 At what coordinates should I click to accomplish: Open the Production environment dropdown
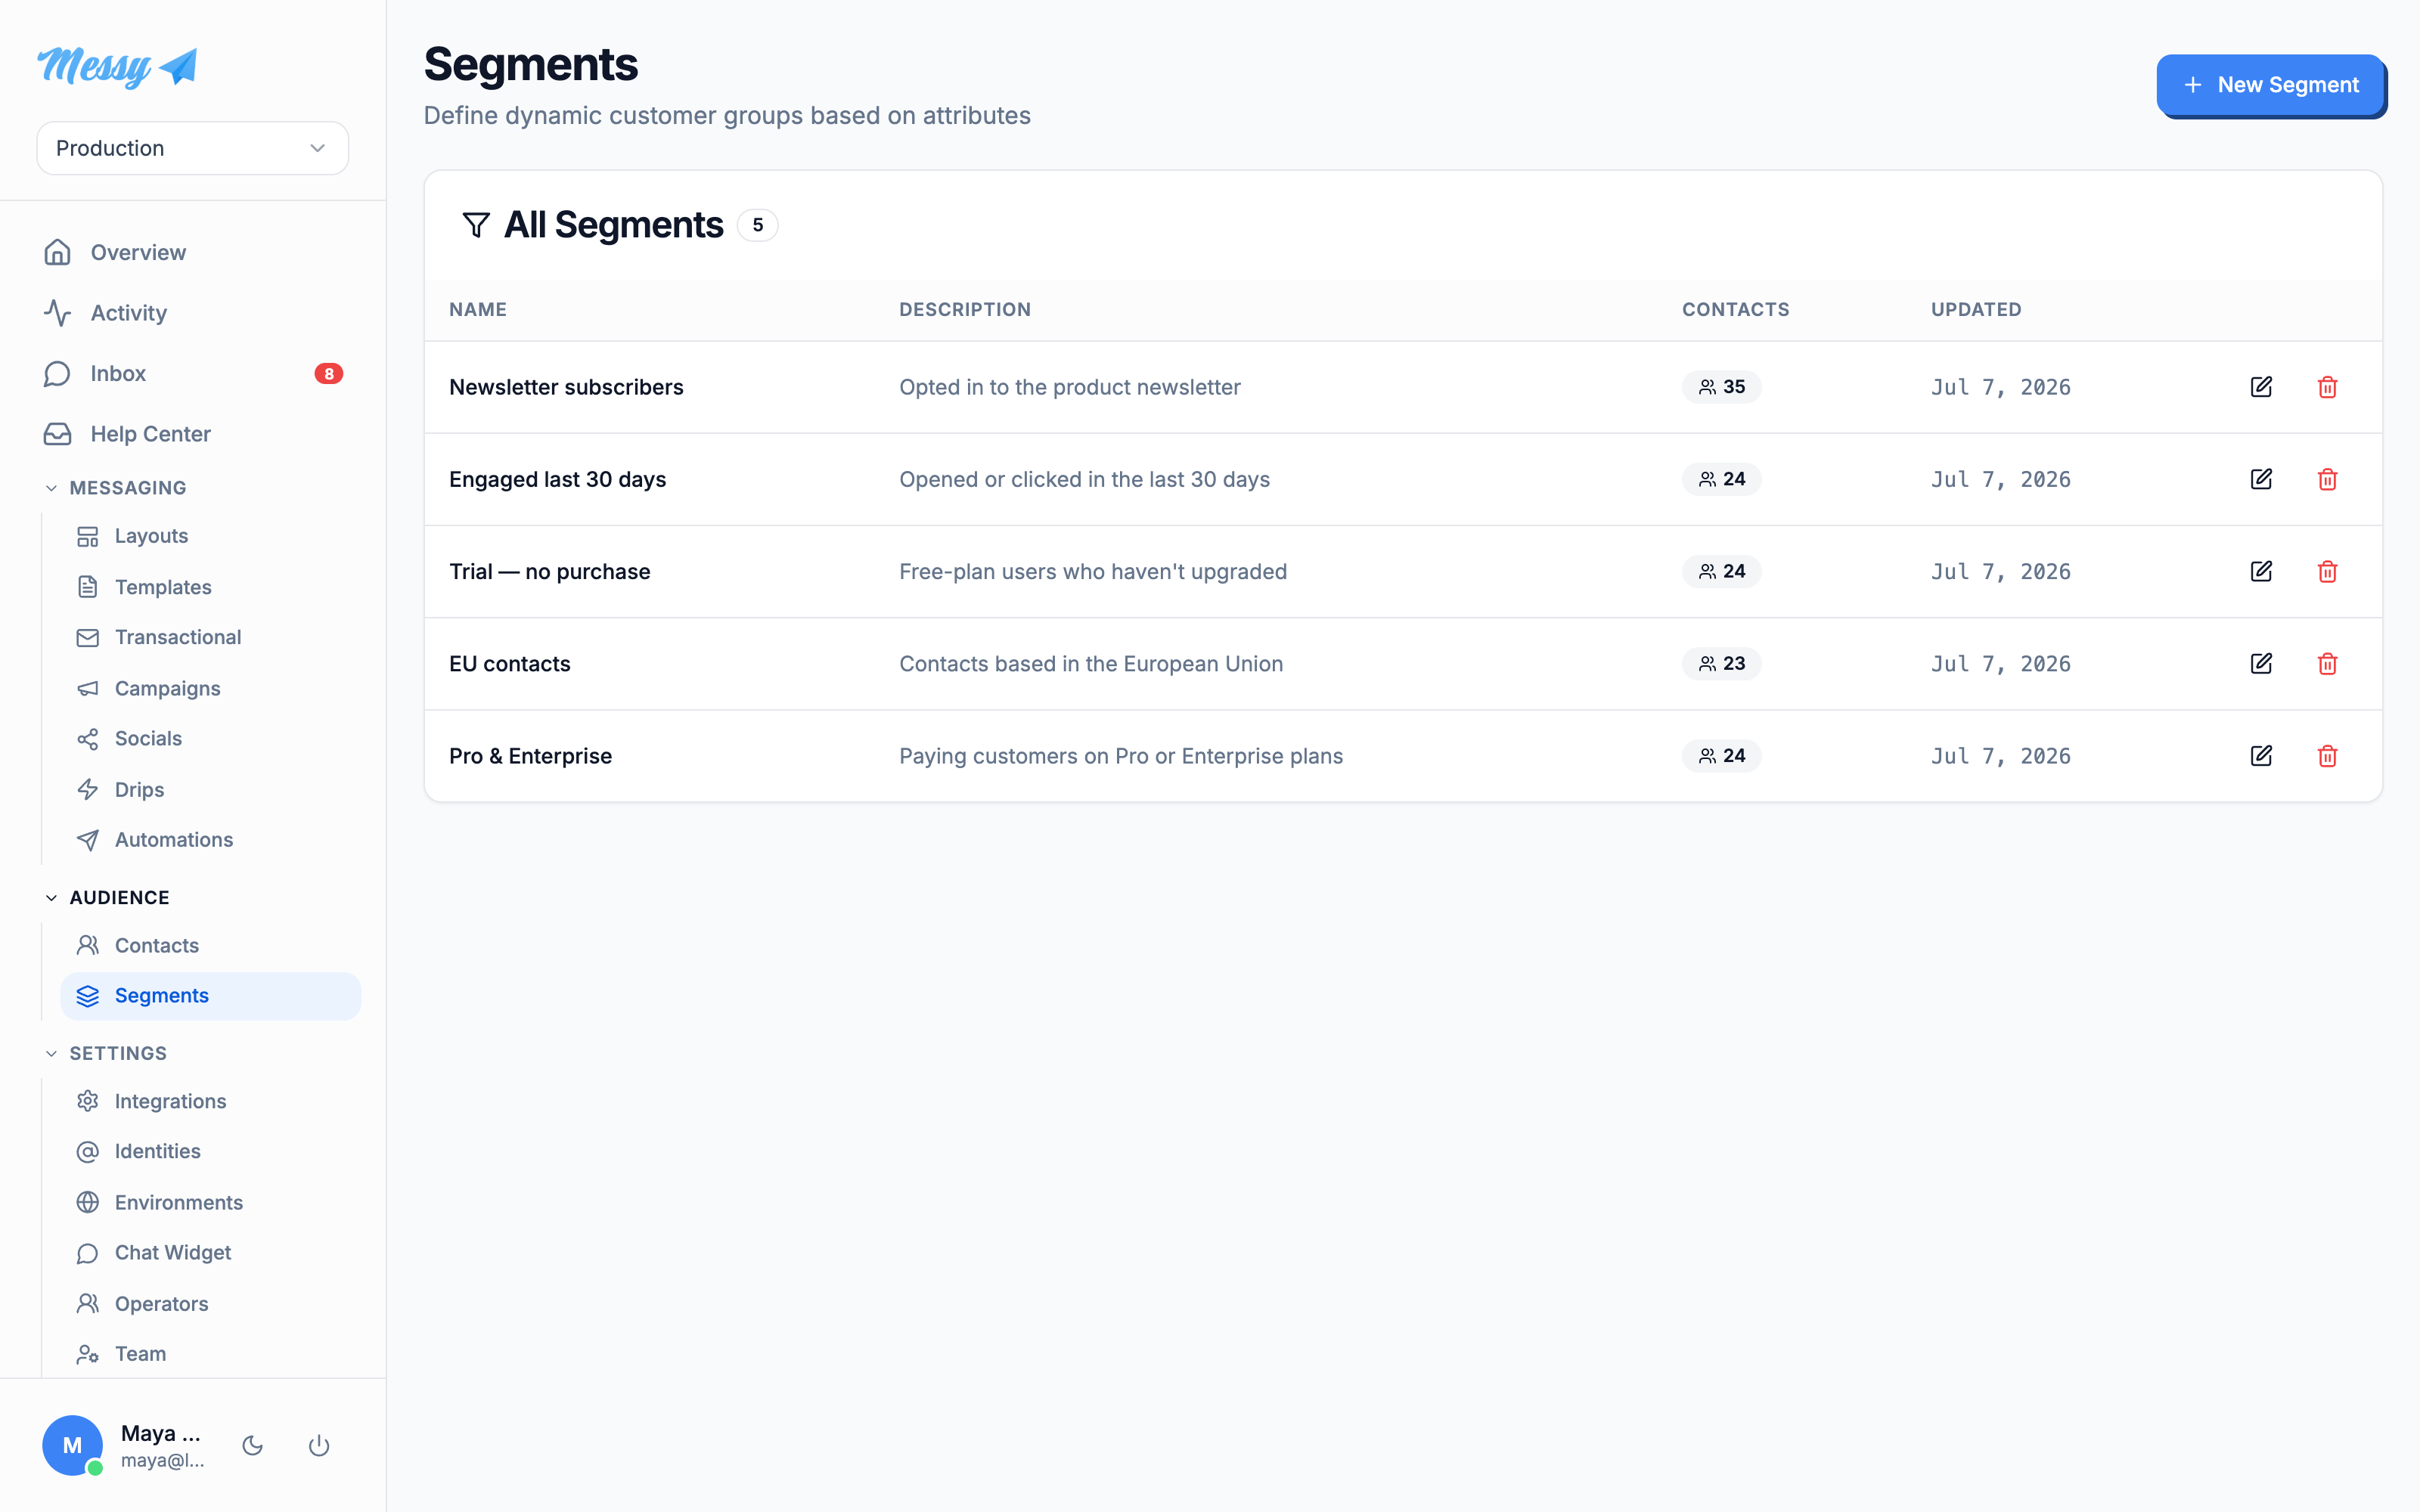(192, 148)
